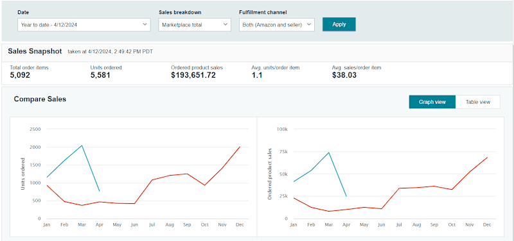The height and width of the screenshot is (241, 514).
Task: Open the Date range dropdown
Action: pos(84,24)
